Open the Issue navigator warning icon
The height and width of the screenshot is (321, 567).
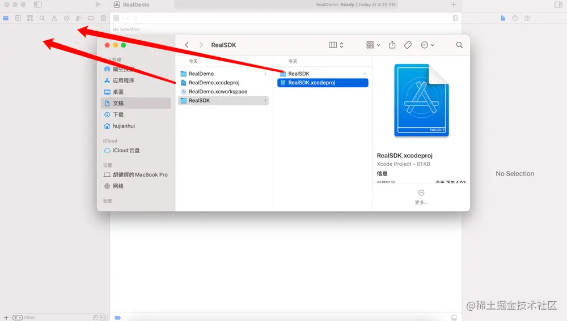pyautogui.click(x=54, y=18)
